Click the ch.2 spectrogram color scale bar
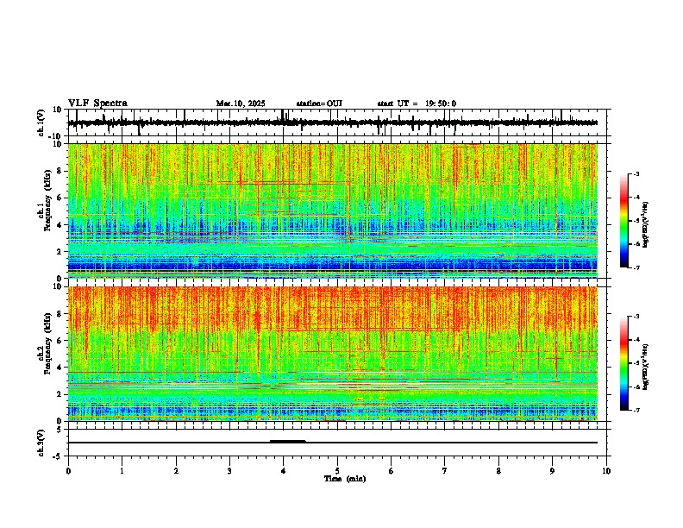The width and height of the screenshot is (683, 528). pyautogui.click(x=624, y=363)
